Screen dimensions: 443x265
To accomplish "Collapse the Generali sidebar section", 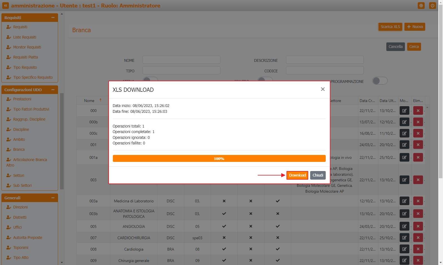I will coord(53,198).
